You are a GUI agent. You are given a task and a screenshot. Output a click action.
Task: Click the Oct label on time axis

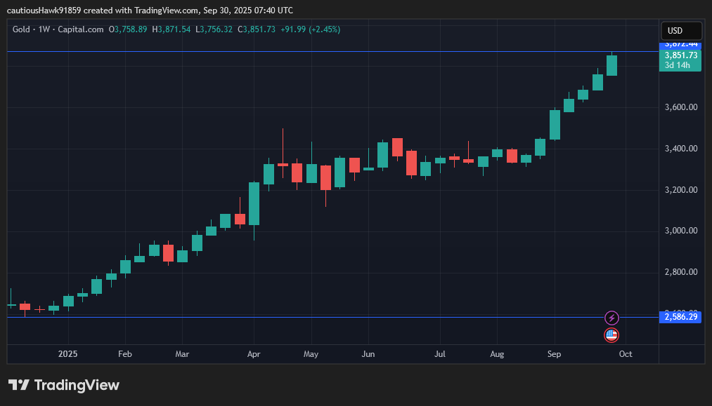(x=626, y=354)
